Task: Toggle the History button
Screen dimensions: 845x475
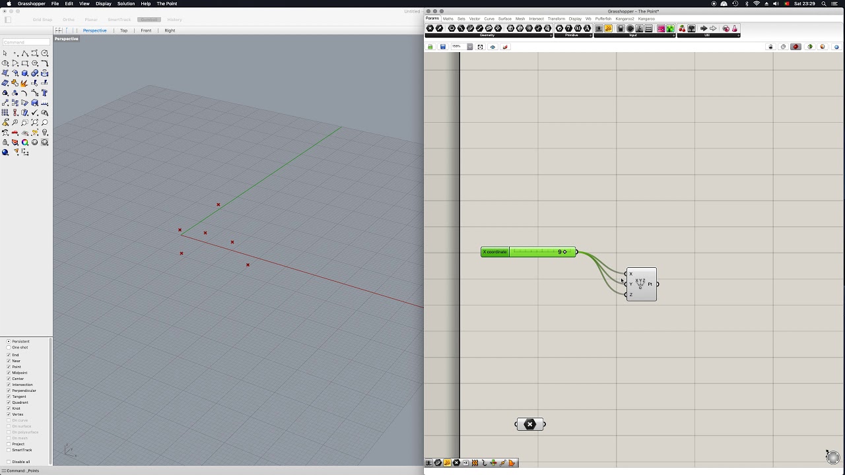Action: [x=174, y=20]
